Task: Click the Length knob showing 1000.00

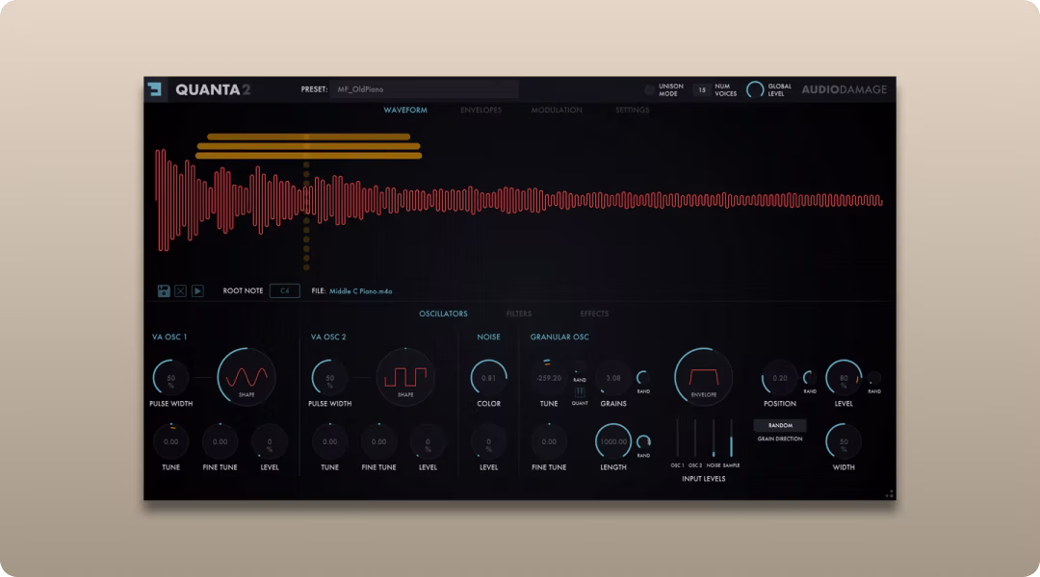Action: coord(612,441)
